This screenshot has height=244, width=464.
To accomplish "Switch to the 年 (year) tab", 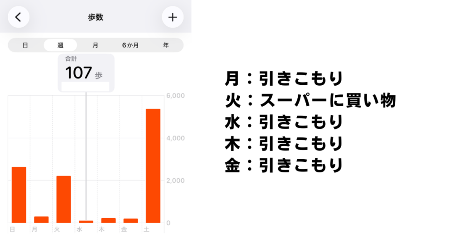I will click(x=166, y=45).
